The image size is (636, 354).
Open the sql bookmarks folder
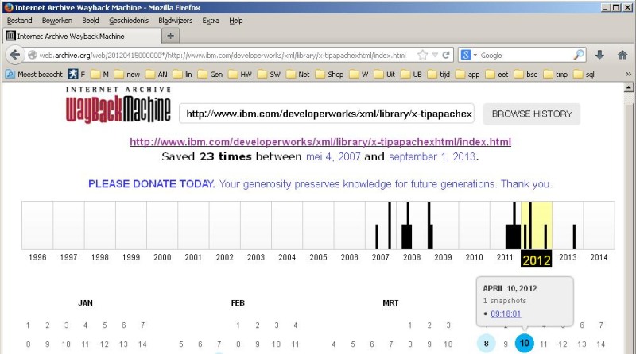[584, 74]
